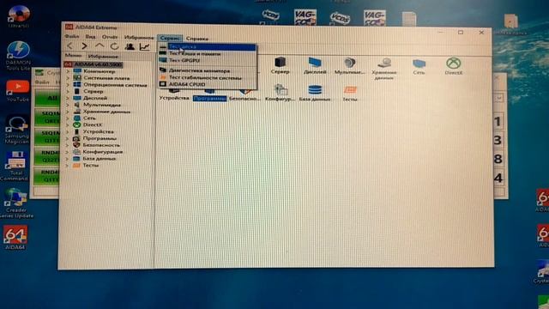Open the База данных icon in main pane
The height and width of the screenshot is (309, 549).
[315, 93]
